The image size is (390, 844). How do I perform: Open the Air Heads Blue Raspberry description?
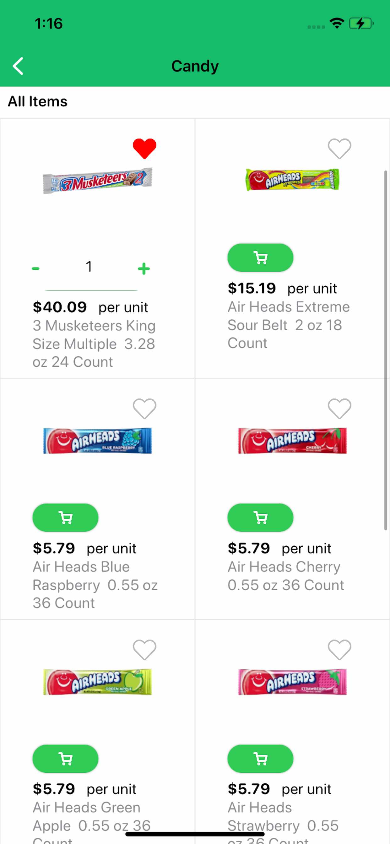point(95,585)
